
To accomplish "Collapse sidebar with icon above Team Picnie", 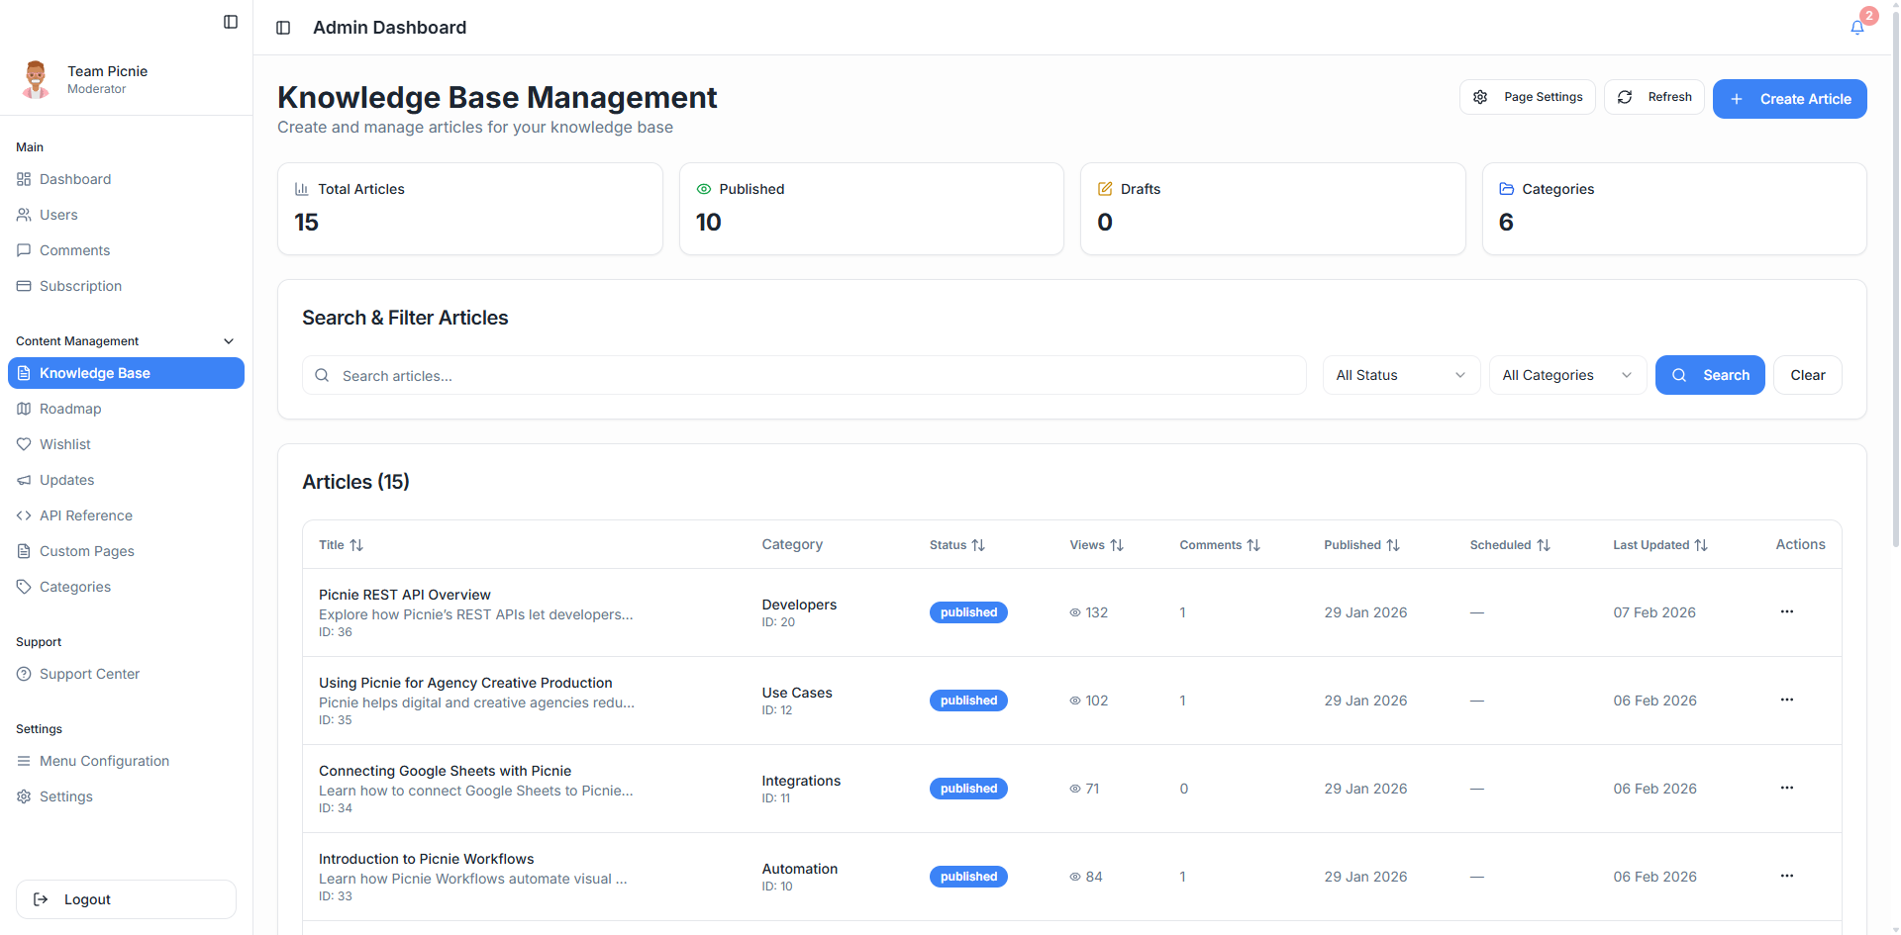I will coord(231,22).
